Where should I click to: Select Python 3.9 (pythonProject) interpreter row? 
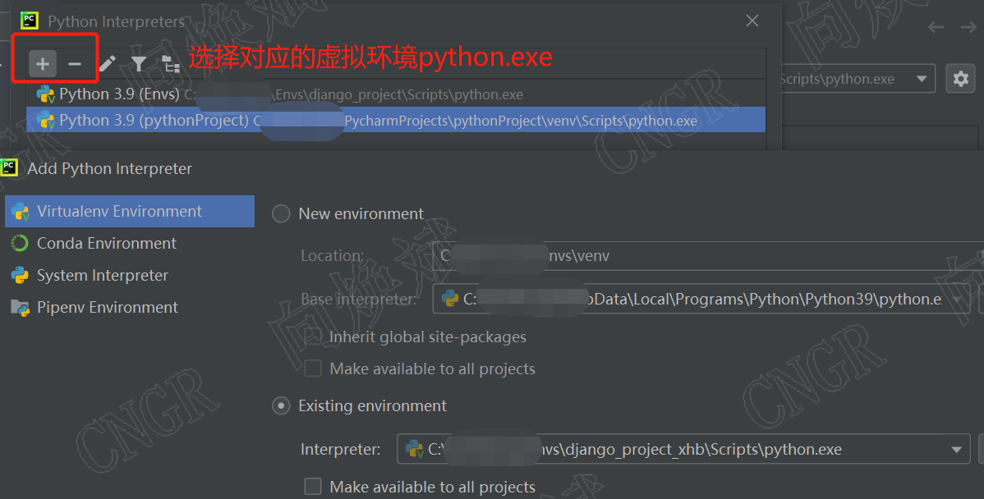click(x=395, y=120)
